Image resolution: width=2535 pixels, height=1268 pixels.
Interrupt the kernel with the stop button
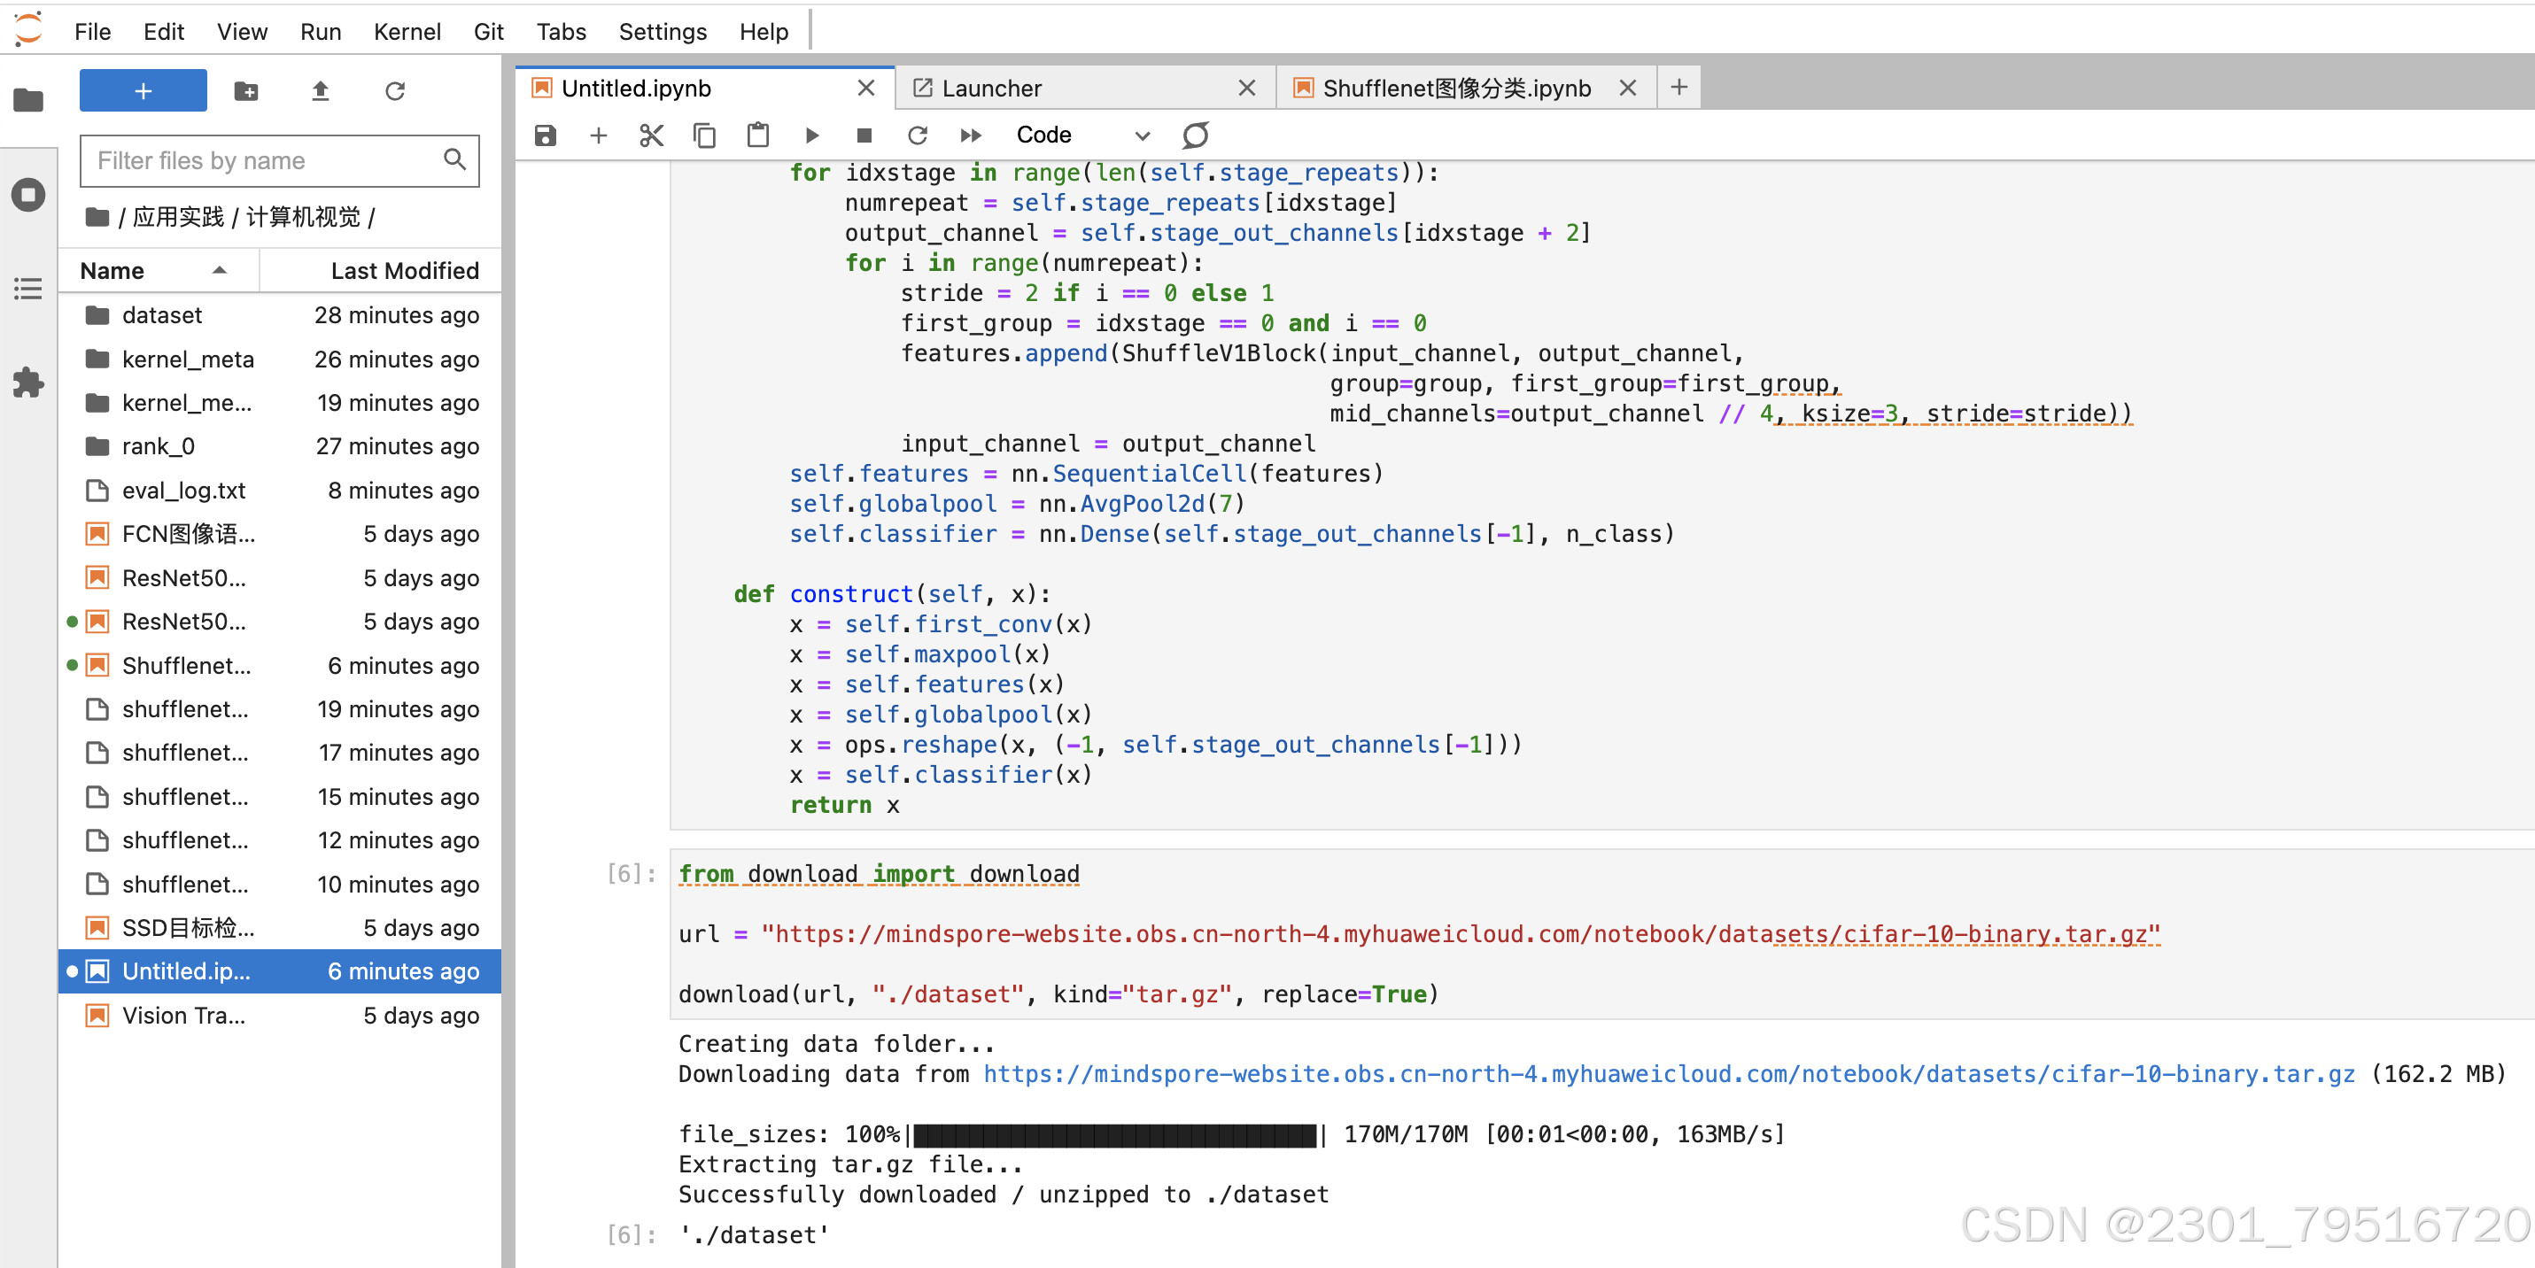[864, 135]
